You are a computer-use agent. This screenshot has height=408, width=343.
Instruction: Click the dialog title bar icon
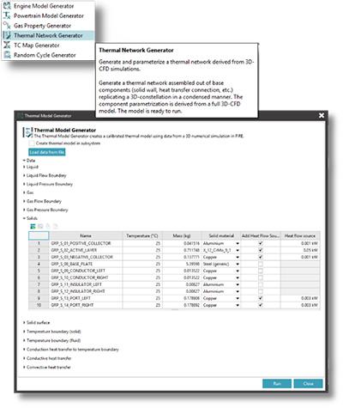[x=21, y=116]
